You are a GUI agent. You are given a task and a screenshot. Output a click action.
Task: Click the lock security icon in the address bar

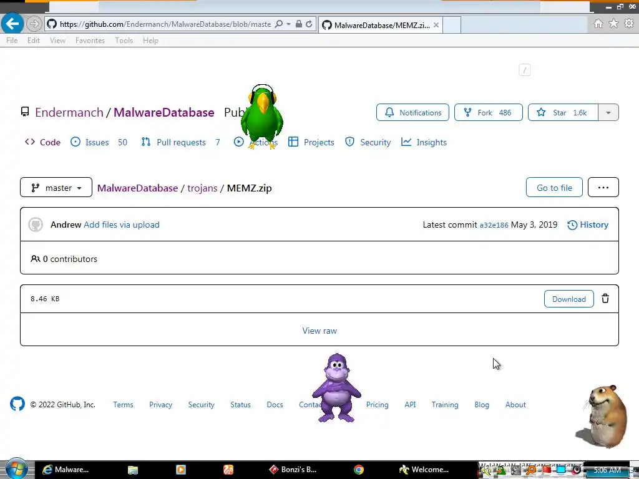coord(299,24)
